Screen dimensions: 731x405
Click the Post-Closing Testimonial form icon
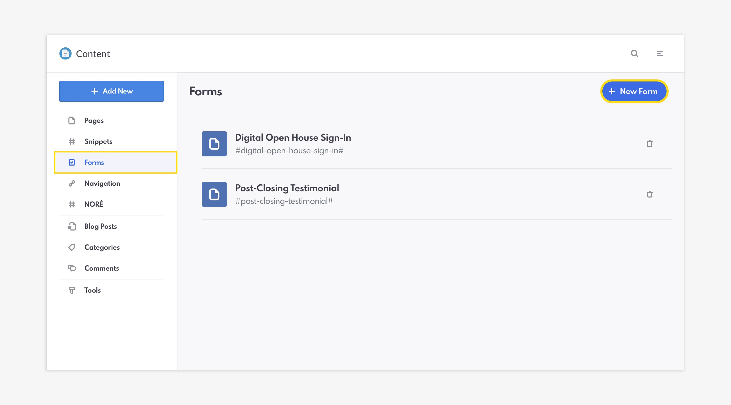(214, 194)
